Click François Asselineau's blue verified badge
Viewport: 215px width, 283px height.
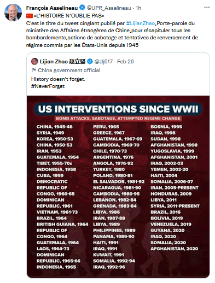pos(82,8)
